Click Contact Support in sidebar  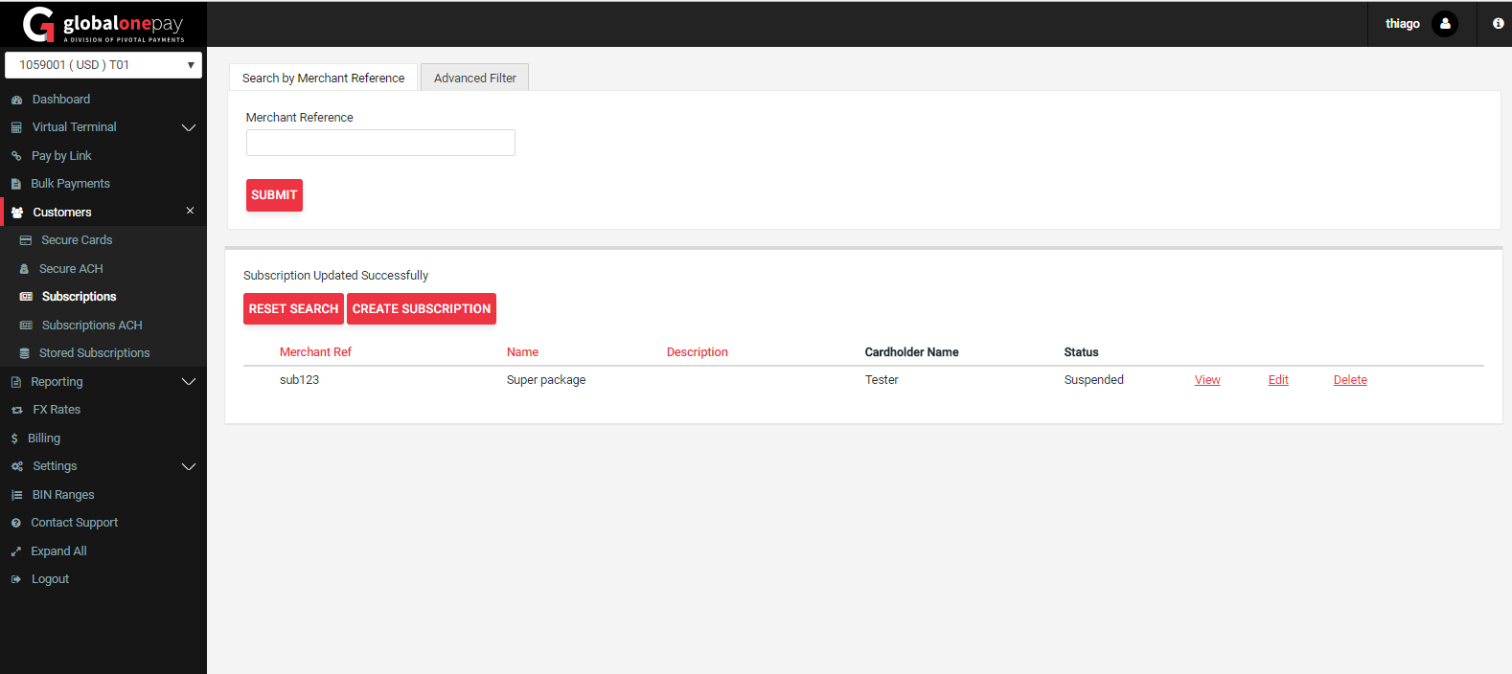pyautogui.click(x=75, y=523)
